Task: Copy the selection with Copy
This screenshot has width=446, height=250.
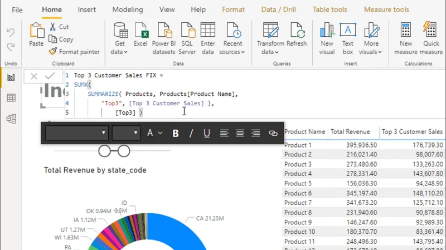Action: coord(61,39)
